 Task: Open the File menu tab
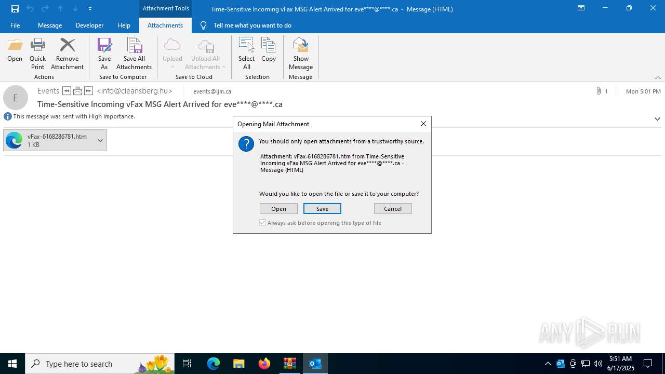(x=15, y=25)
